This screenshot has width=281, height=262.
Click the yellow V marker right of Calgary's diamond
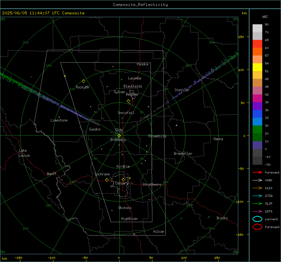[x=130, y=178]
